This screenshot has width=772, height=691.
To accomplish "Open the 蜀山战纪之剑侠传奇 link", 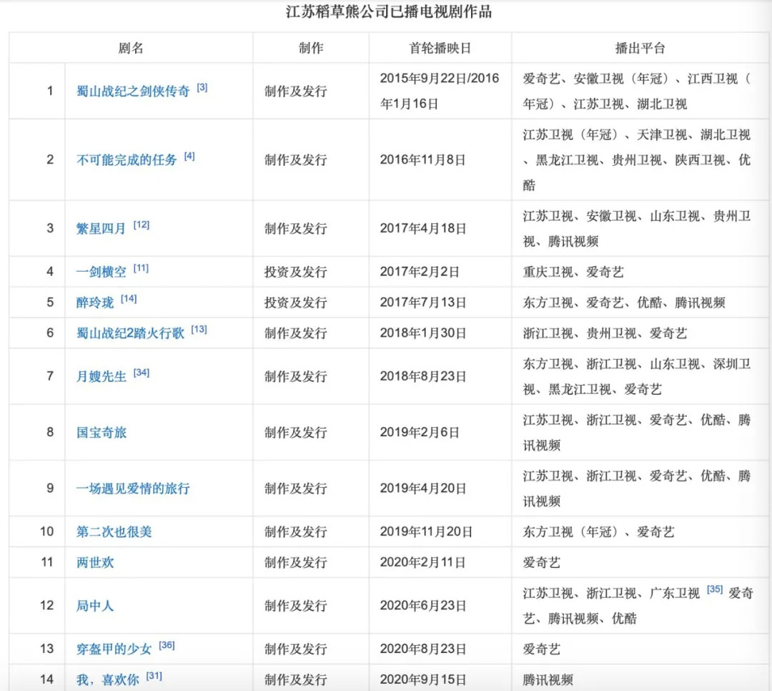I will (133, 91).
